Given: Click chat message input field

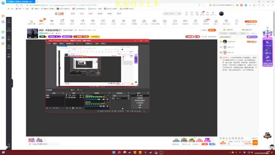Looking at the screenshot, I should coord(240,143).
